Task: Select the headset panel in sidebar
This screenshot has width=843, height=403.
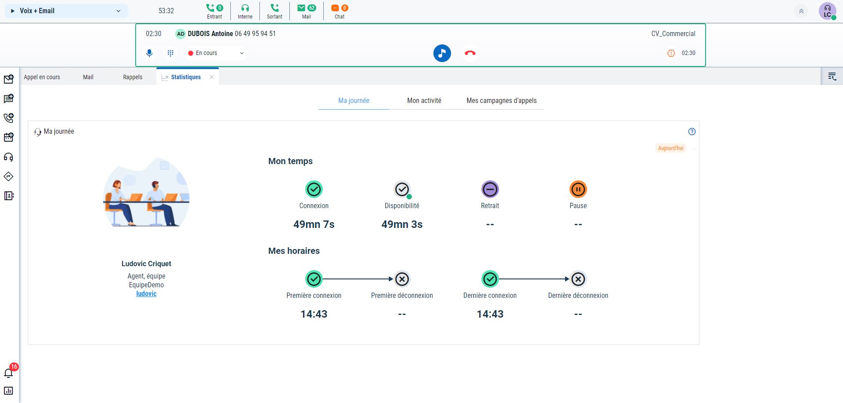Action: (8, 157)
